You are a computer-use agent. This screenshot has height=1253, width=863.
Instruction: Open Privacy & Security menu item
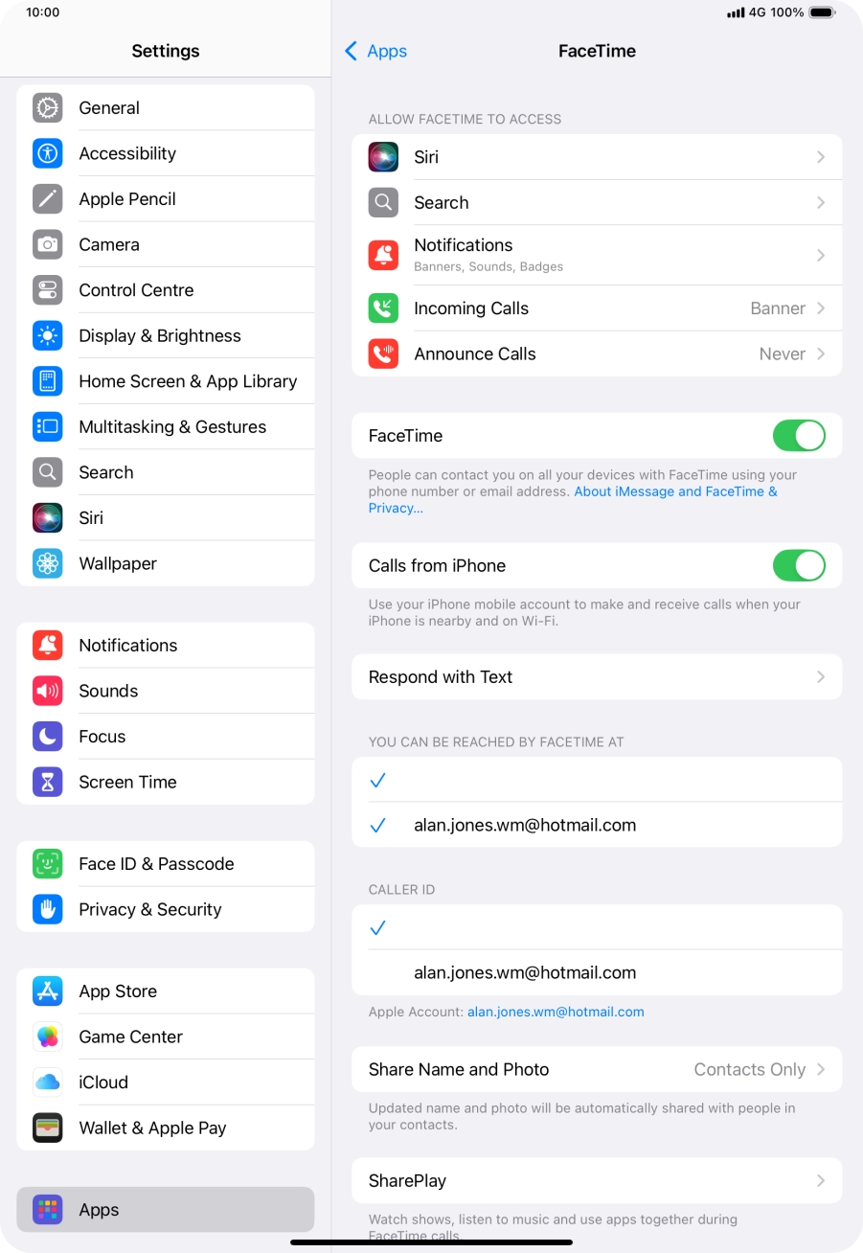click(166, 909)
